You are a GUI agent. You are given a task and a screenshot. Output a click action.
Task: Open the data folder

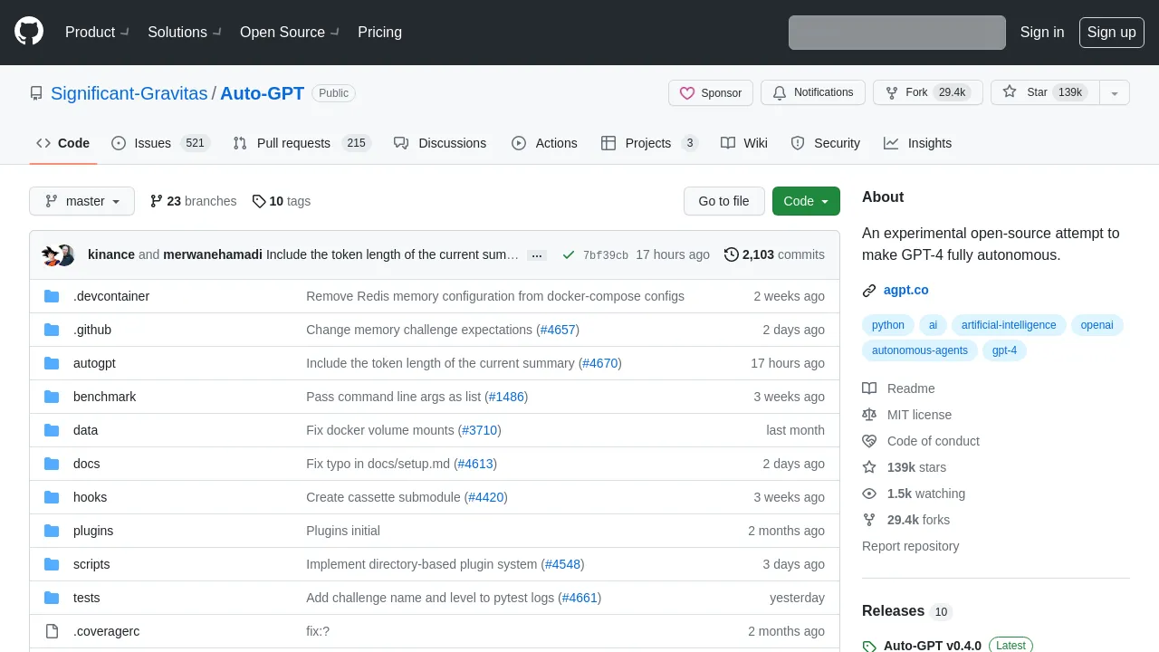(x=85, y=430)
